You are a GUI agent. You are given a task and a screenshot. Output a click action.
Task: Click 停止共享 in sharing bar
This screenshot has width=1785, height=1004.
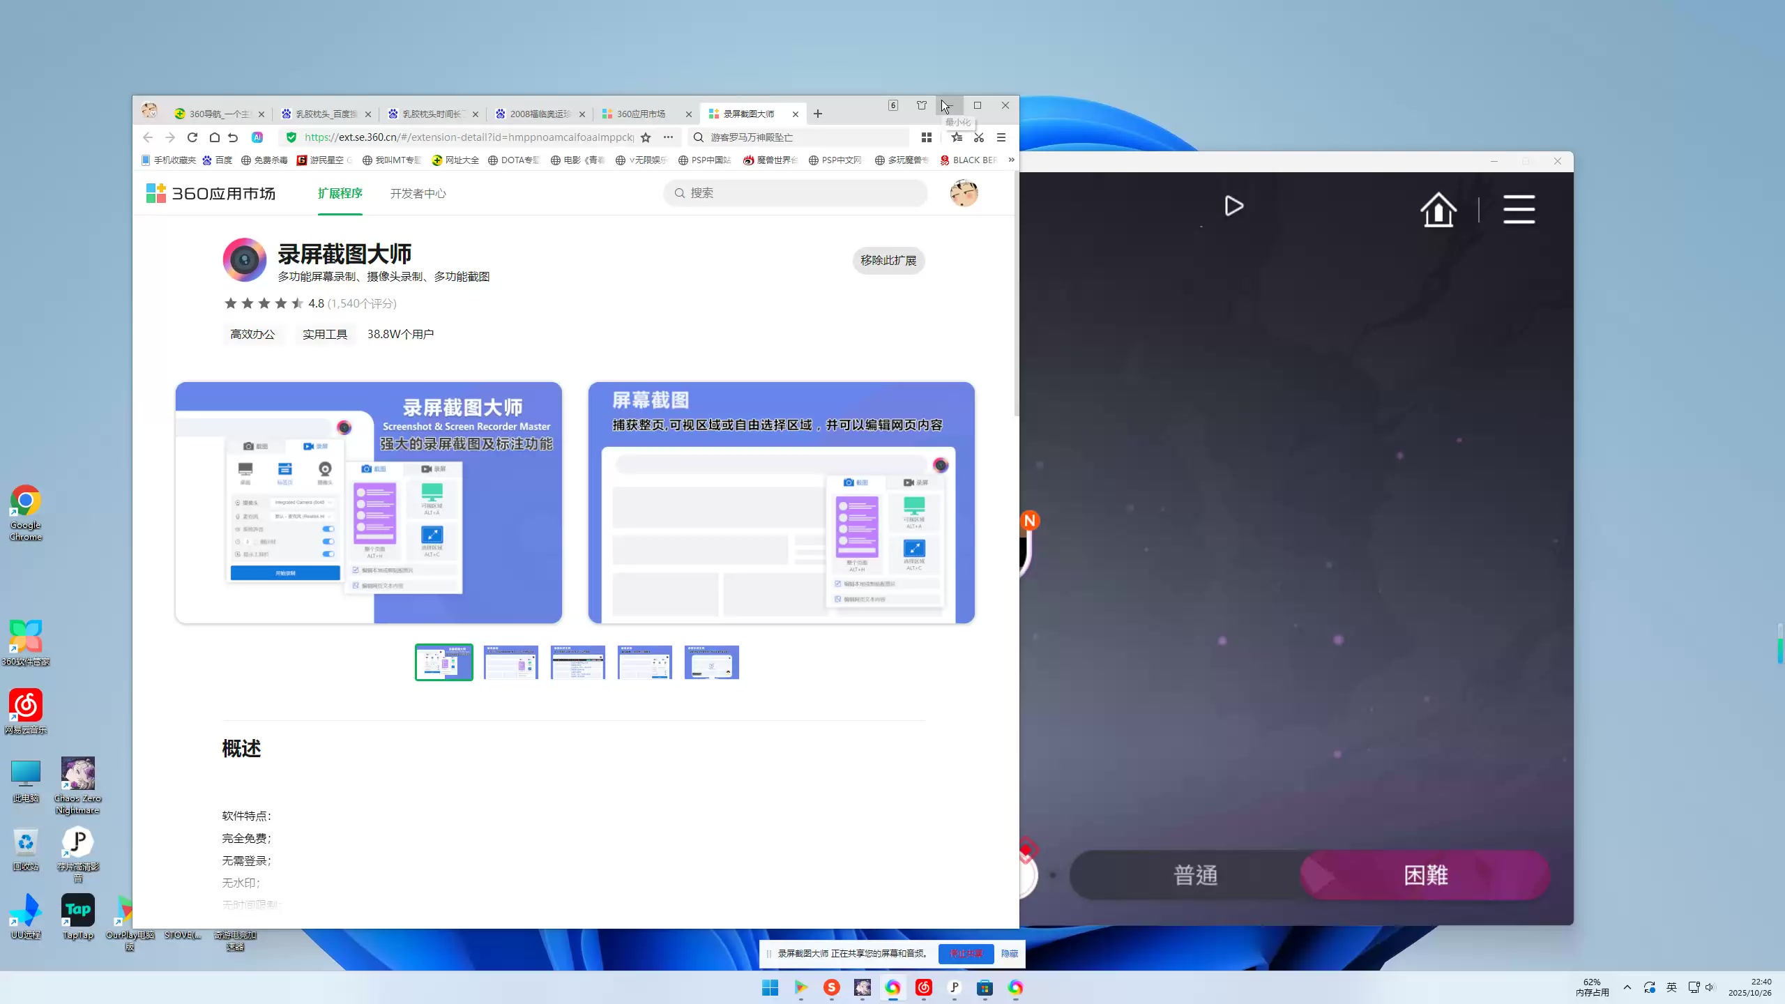tap(966, 953)
